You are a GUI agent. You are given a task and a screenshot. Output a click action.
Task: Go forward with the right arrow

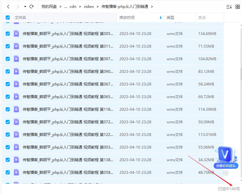(x=18, y=7)
